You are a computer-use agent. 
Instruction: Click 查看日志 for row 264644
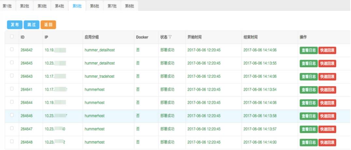309,103
